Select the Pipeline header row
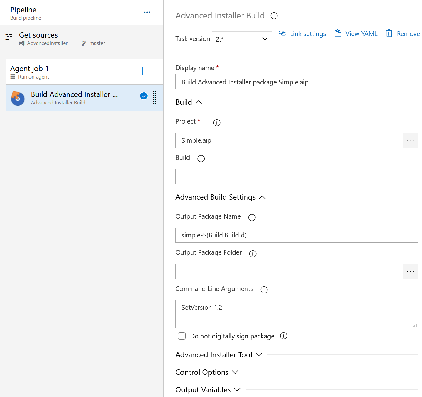422x397 pixels. 82,13
